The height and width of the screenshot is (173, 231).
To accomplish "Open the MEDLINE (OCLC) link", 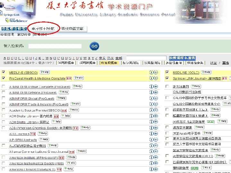I will pyautogui.click(x=186, y=72).
